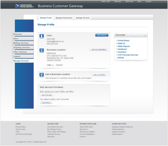The height and width of the screenshot is (146, 168).
Task: Click the mailing@webcom.us email text
Action: point(55,41)
